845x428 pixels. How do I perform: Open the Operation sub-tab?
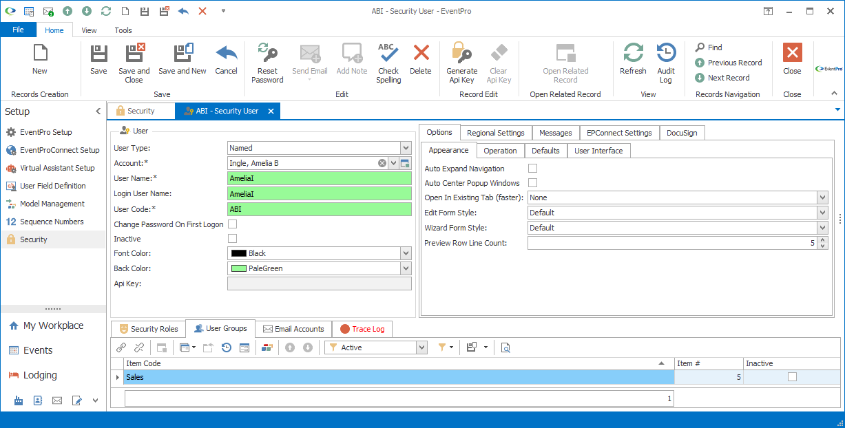[x=500, y=151]
